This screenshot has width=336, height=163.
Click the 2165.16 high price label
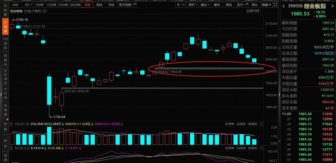click(22, 20)
